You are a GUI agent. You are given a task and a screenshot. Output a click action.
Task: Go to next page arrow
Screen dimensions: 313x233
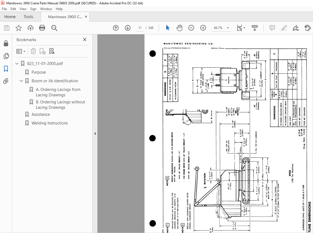tap(128, 28)
